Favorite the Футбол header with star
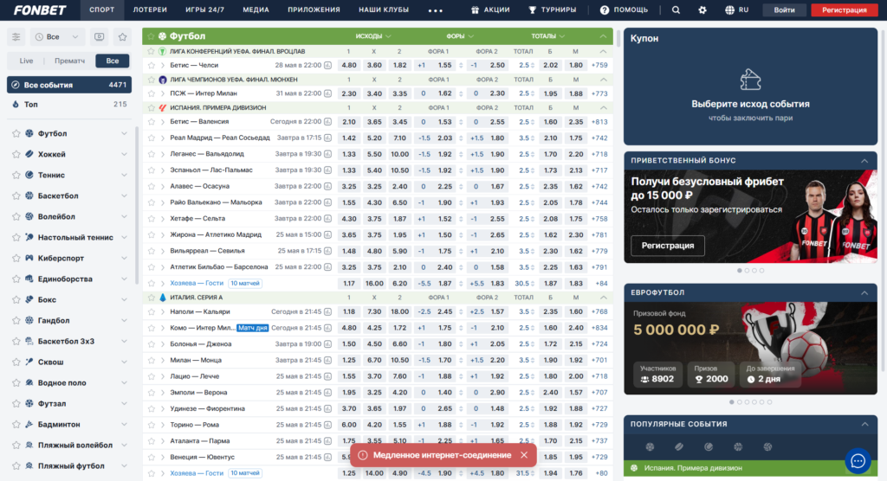This screenshot has width=887, height=481. 151,36
